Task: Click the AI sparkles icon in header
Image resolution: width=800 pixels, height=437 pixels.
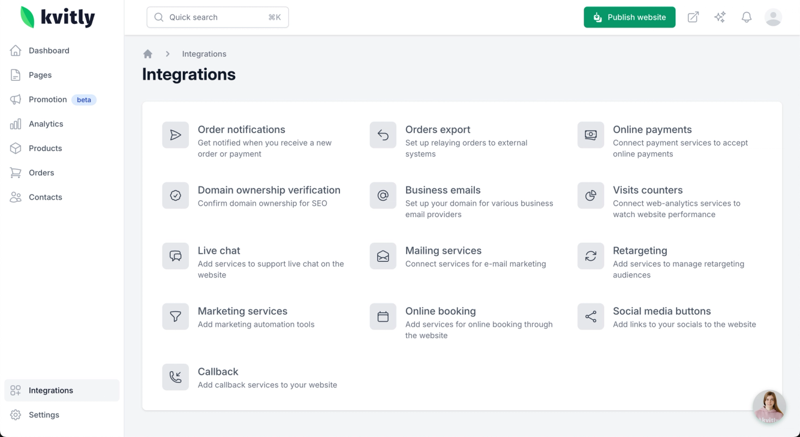Action: pyautogui.click(x=720, y=17)
